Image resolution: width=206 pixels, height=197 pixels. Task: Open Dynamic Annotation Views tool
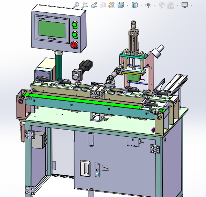(x=111, y=5)
